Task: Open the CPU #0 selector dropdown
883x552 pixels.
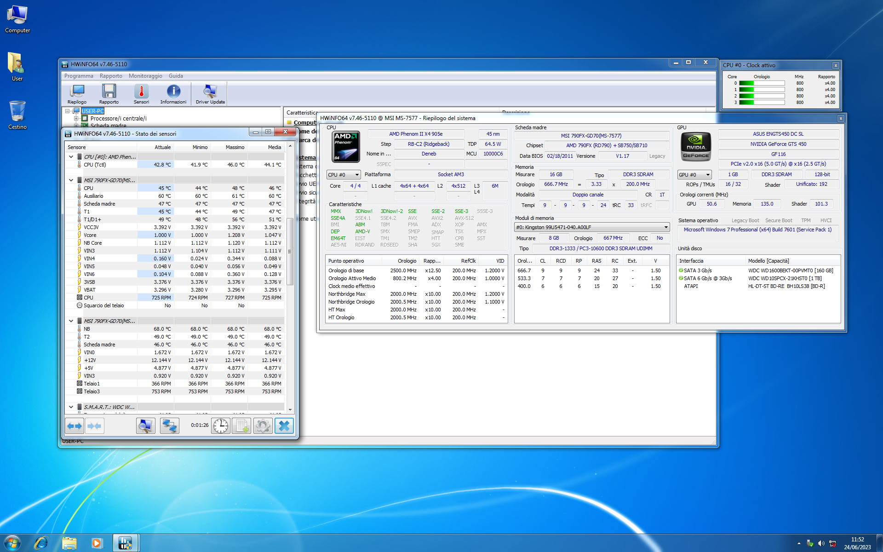Action: 344,175
